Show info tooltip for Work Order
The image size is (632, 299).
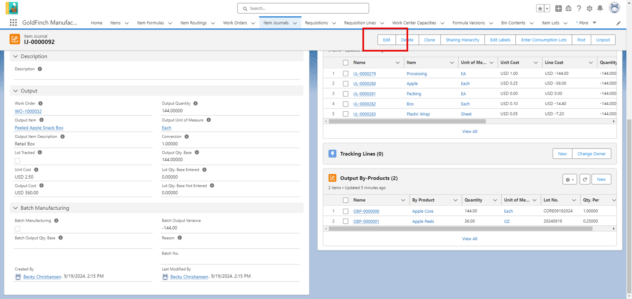40,104
